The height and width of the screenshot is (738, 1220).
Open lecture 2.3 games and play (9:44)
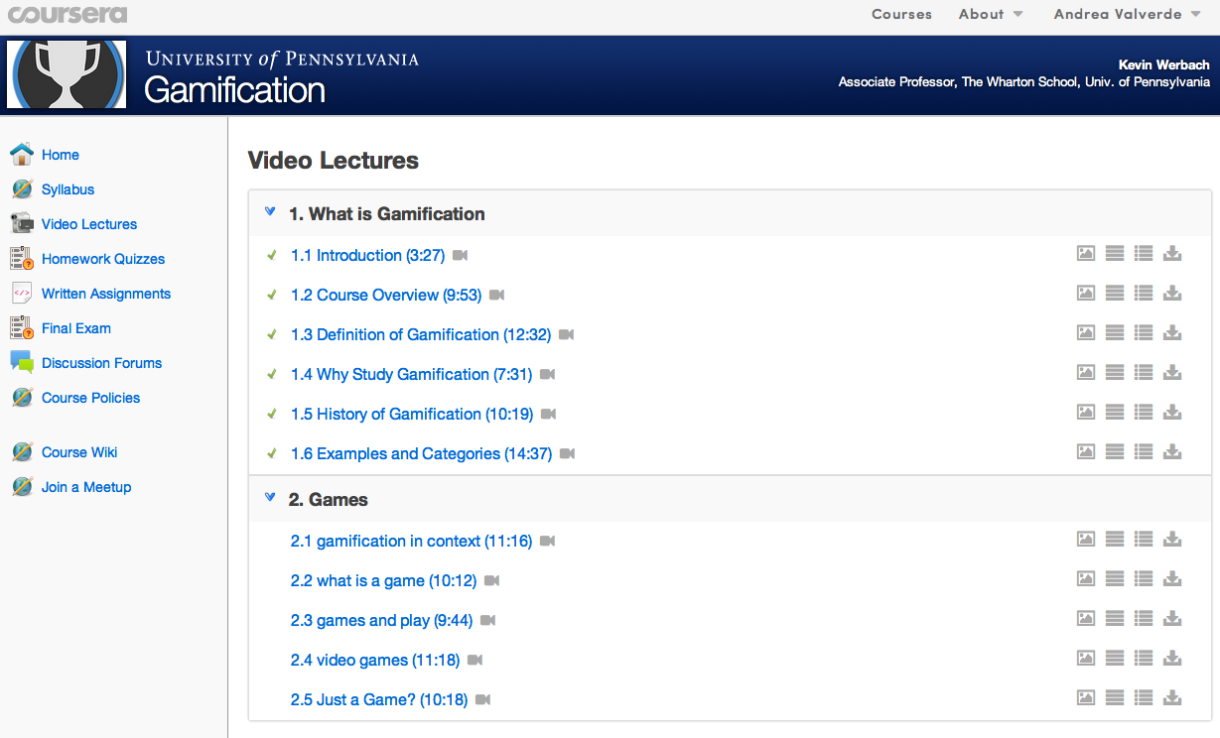pyautogui.click(x=381, y=620)
